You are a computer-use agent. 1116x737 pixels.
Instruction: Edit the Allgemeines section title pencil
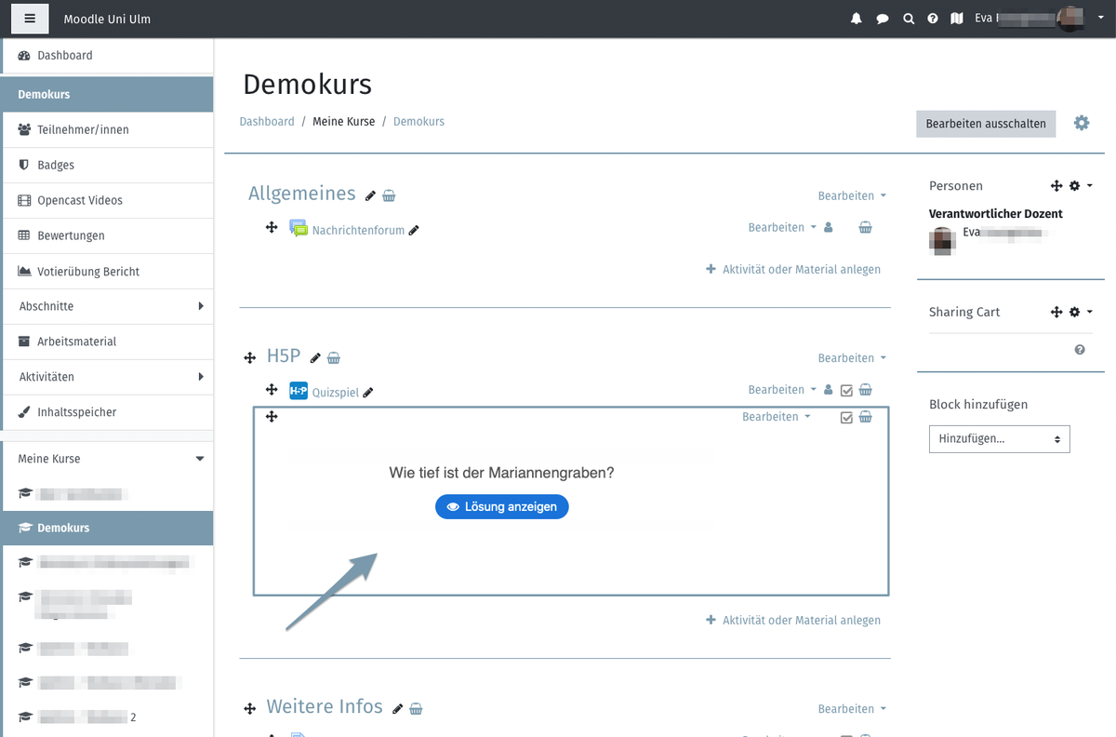click(x=370, y=195)
